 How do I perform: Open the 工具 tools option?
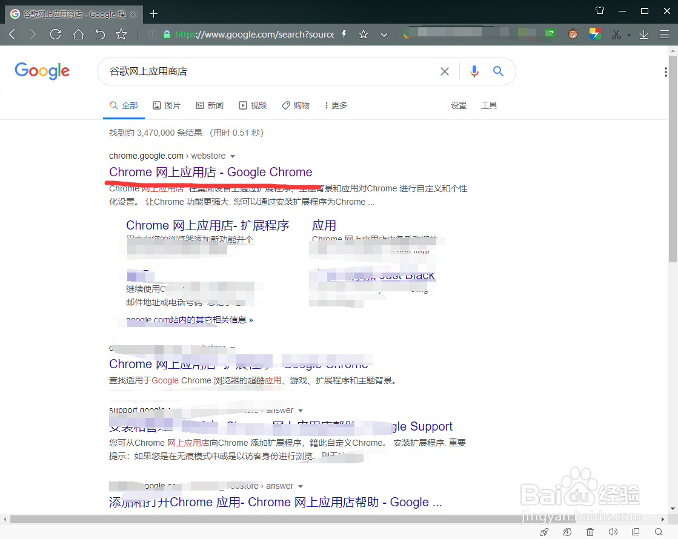(x=489, y=105)
